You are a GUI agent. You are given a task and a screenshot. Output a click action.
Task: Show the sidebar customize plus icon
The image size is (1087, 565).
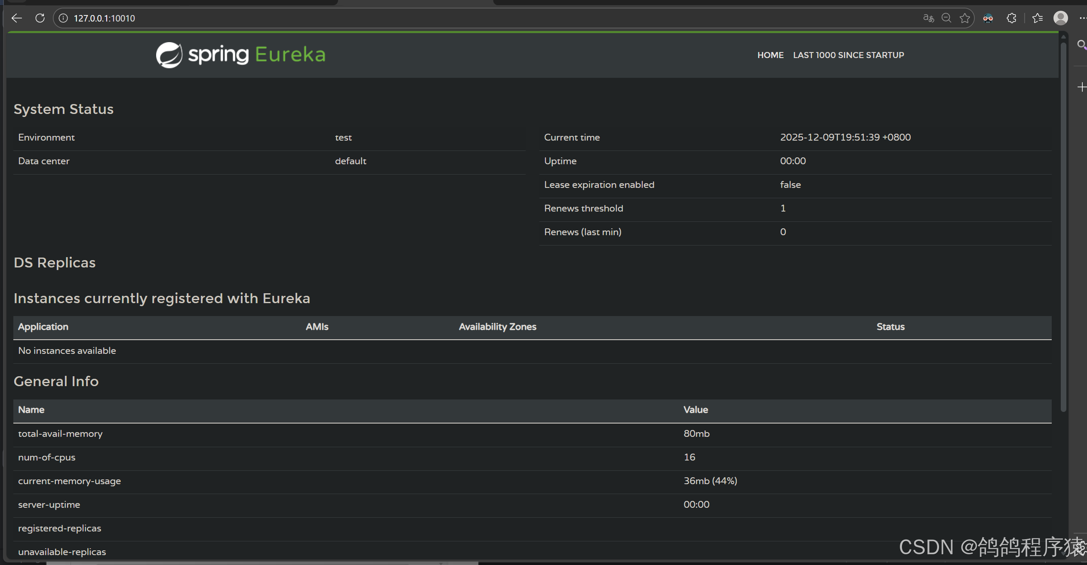click(1082, 87)
